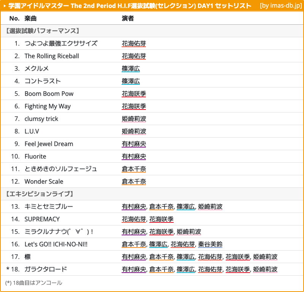
Task: Click 花海佑芽 in The Rolling Riceball row
Action: point(134,56)
